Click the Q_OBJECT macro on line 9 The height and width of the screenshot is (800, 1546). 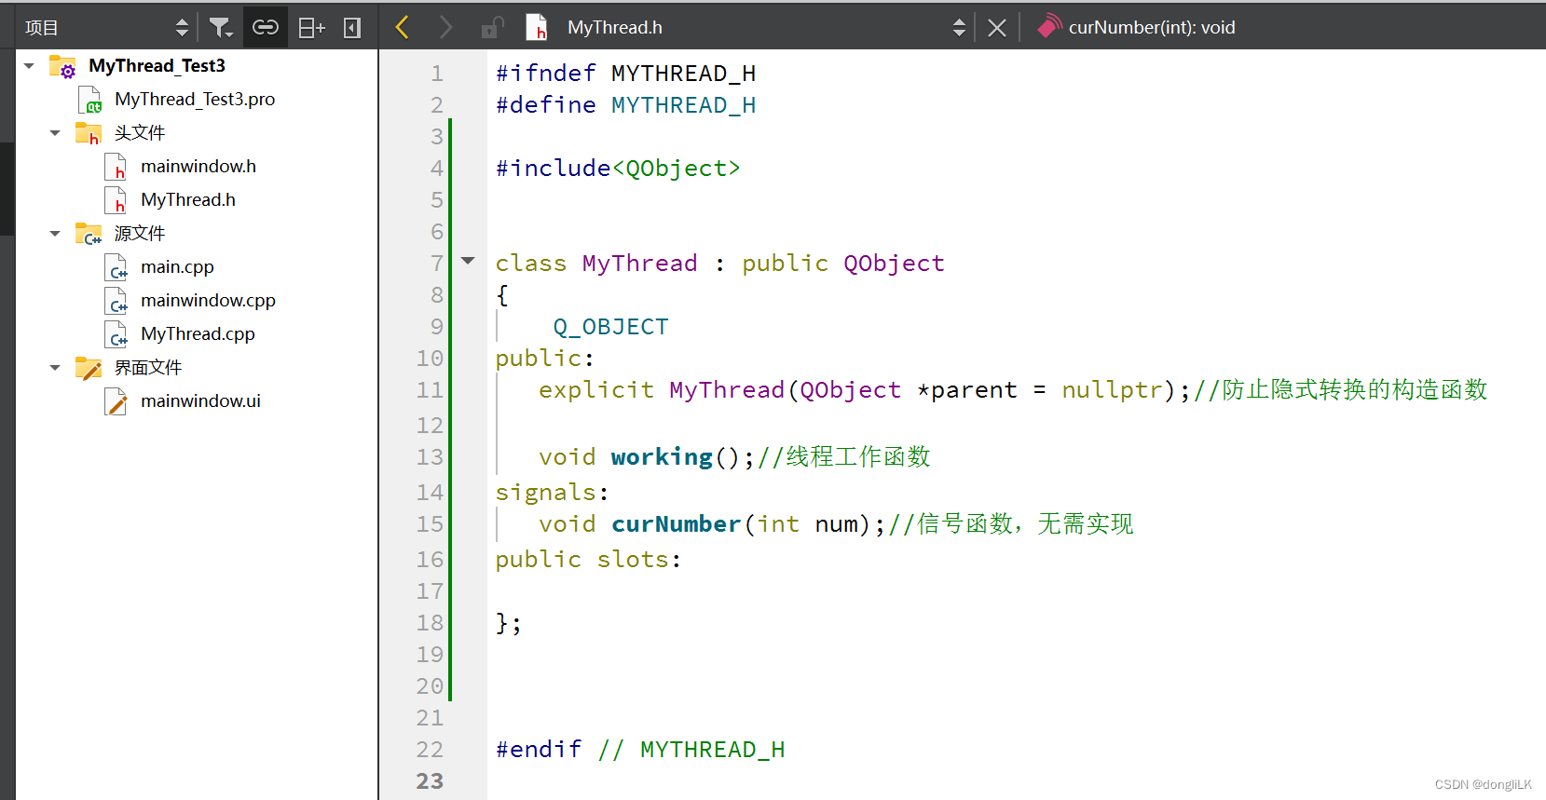click(610, 327)
